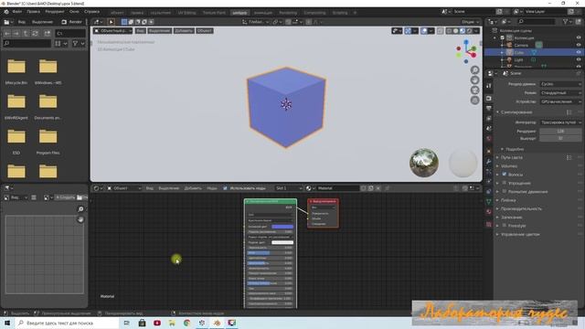Create new folder in file browser
Viewport: 585px width, 329px height.
[x=47, y=34]
